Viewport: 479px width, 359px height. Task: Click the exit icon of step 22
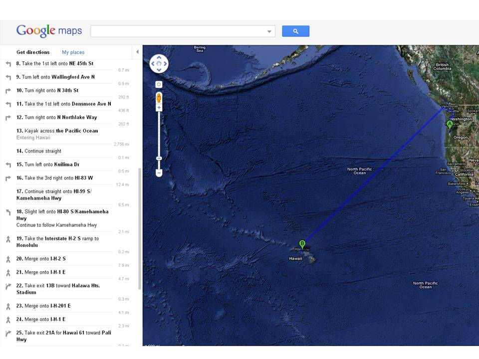click(x=8, y=286)
